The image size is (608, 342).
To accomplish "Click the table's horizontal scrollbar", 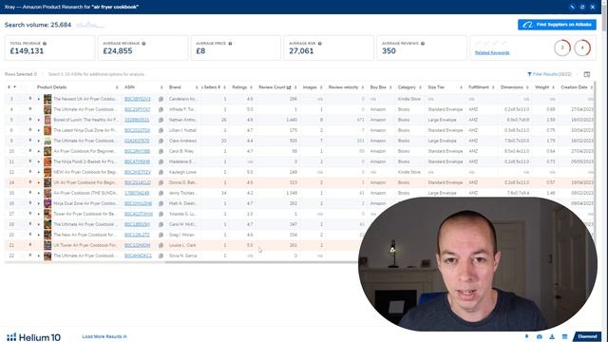I will click(x=262, y=262).
